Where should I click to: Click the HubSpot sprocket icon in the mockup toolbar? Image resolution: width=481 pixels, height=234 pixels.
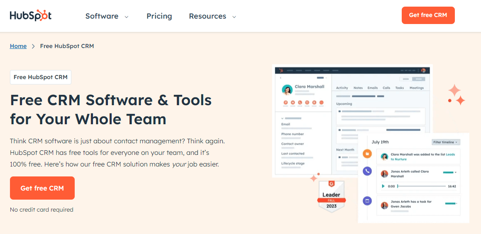(x=281, y=70)
